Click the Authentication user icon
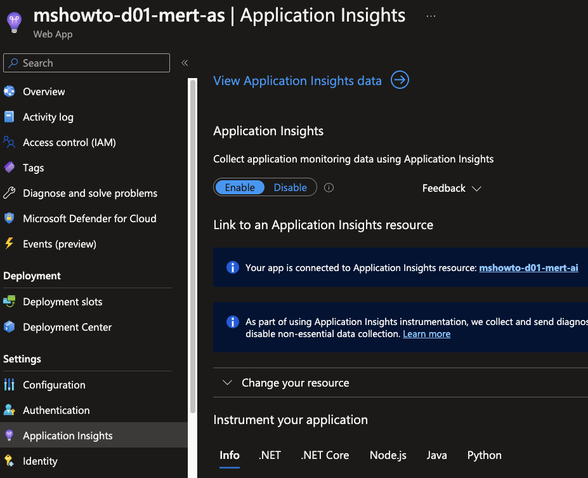 coord(10,410)
